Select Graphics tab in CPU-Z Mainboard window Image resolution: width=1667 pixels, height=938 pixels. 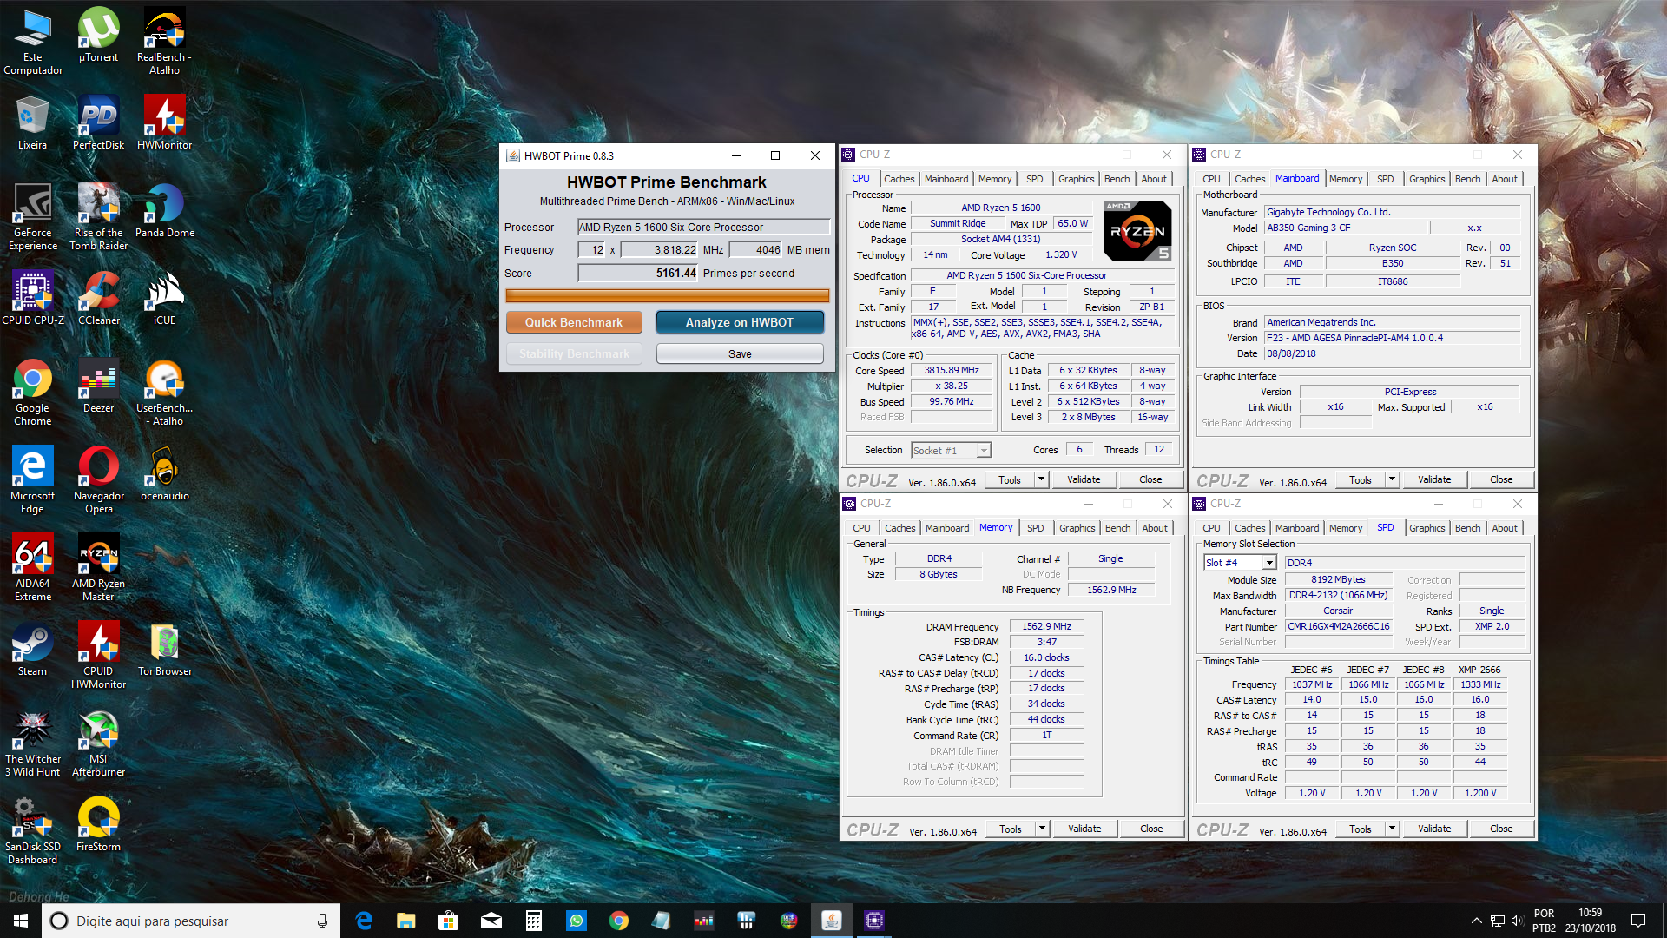click(x=1427, y=179)
